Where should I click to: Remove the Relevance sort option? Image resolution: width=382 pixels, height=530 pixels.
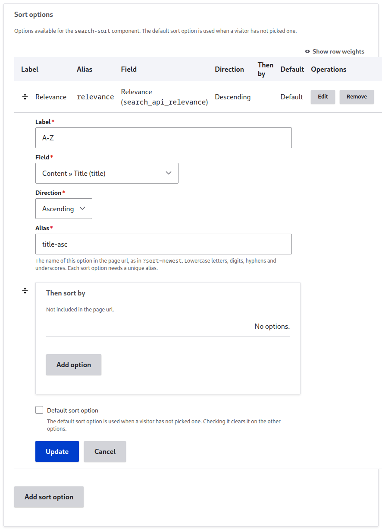(357, 97)
